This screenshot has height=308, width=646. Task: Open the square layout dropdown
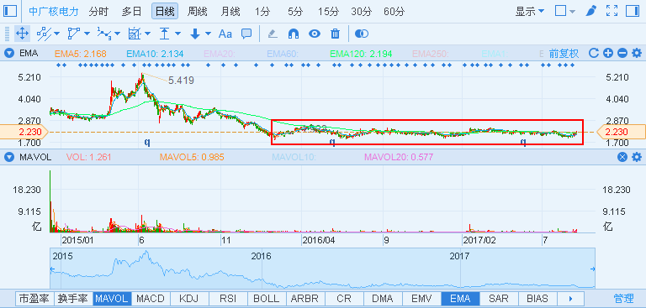tap(565, 11)
